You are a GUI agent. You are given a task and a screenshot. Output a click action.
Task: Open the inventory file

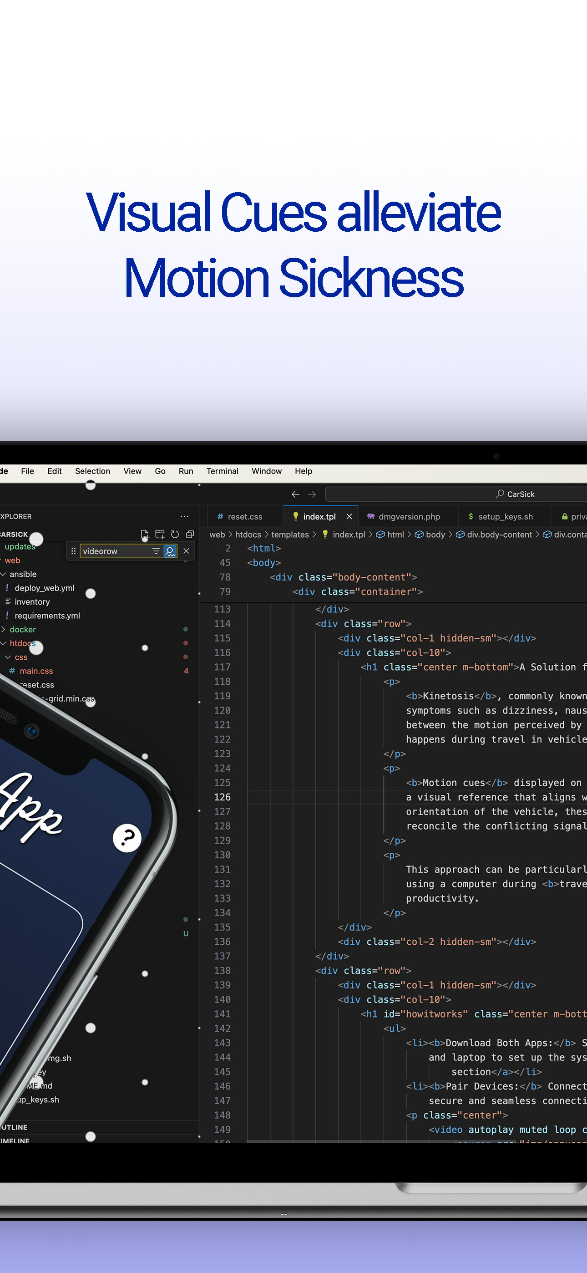click(32, 602)
